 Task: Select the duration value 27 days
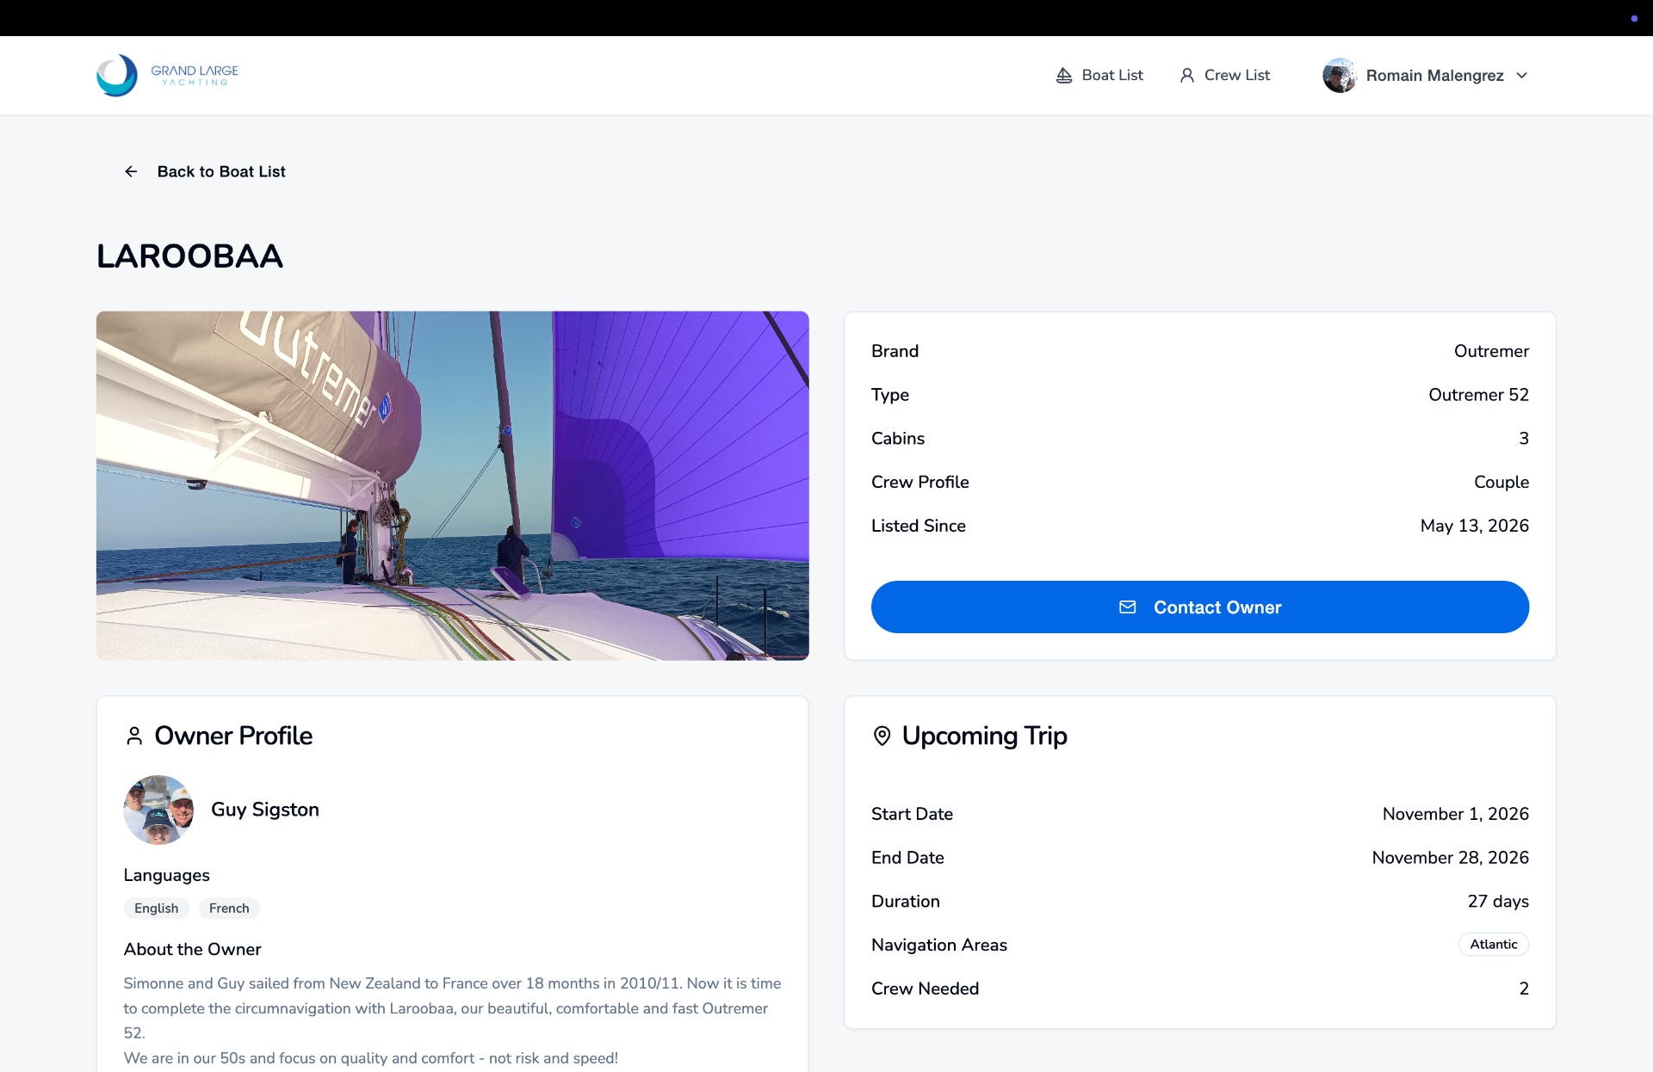[1498, 902]
